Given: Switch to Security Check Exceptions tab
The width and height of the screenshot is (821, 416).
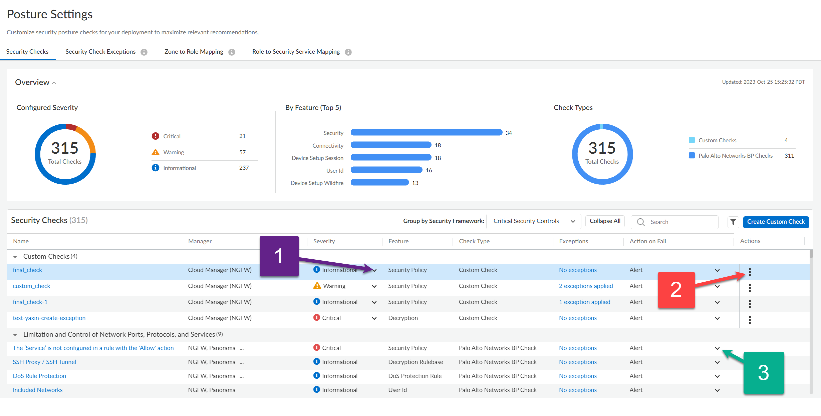Looking at the screenshot, I should [x=100, y=52].
